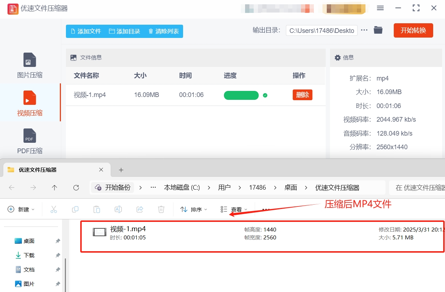Open the PDF压缩 section
The width and height of the screenshot is (445, 292).
[x=30, y=142]
